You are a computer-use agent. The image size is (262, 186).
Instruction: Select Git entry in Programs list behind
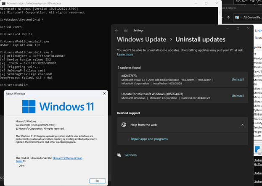[x=255, y=84]
